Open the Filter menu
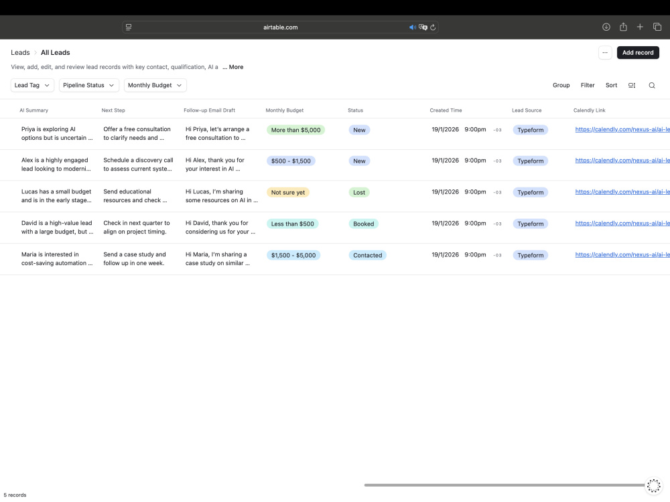Screen dimensions: 670x502 [x=588, y=86]
